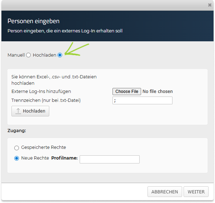Choose the Gespeicherte Rechte radio option
The image size is (215, 203).
point(17,148)
